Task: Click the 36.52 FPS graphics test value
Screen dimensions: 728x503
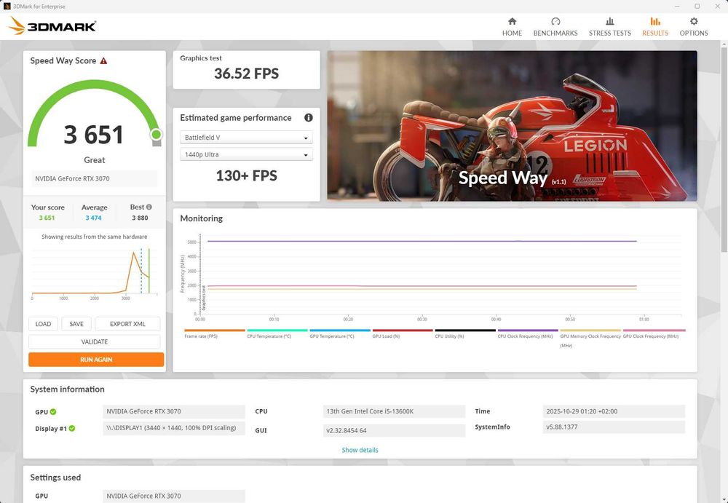Action: pos(247,74)
